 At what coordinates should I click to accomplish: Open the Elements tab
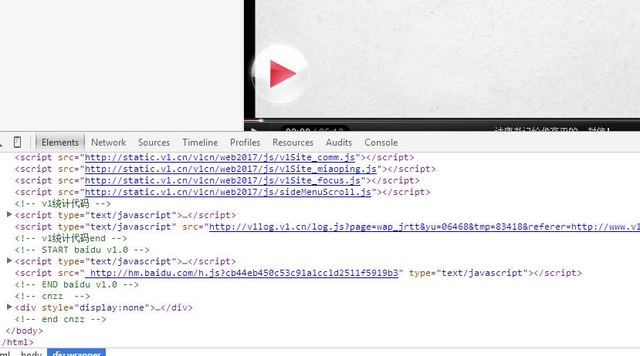coord(60,142)
